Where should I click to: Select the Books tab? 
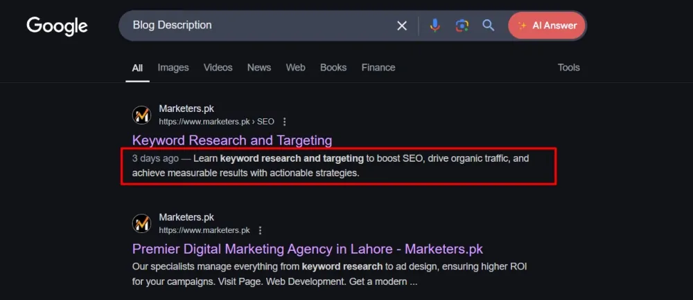(333, 68)
